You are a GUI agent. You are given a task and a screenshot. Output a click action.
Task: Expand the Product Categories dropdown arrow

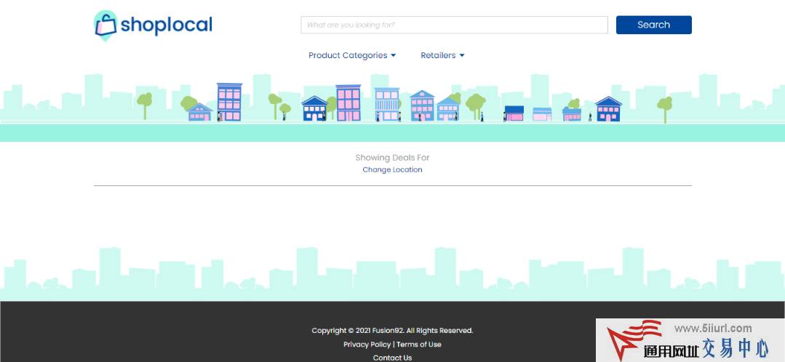[393, 55]
